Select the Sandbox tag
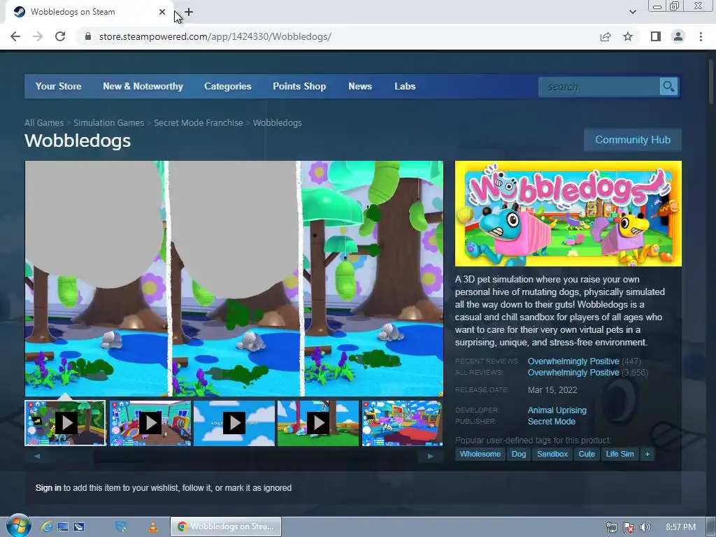The image size is (716, 537). 552,454
